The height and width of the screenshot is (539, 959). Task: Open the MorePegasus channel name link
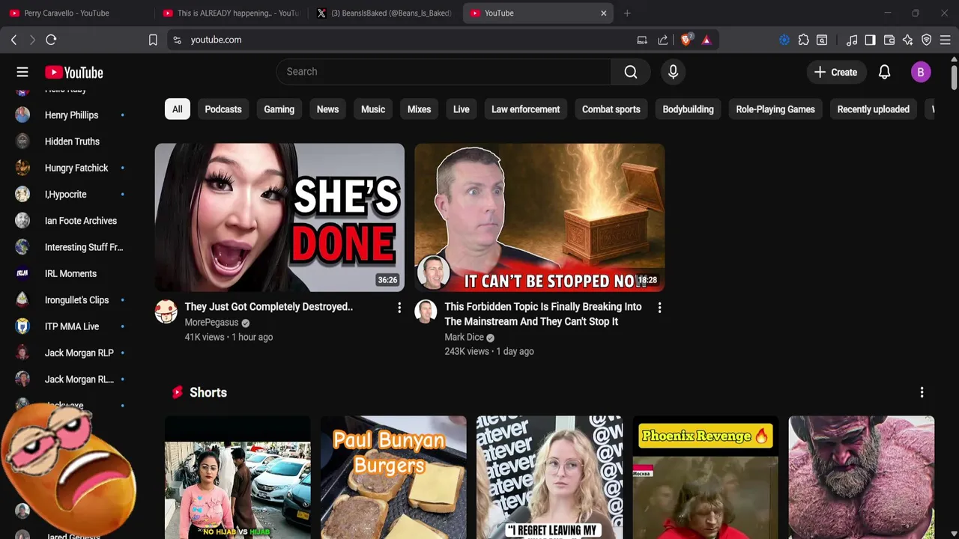[x=211, y=323]
